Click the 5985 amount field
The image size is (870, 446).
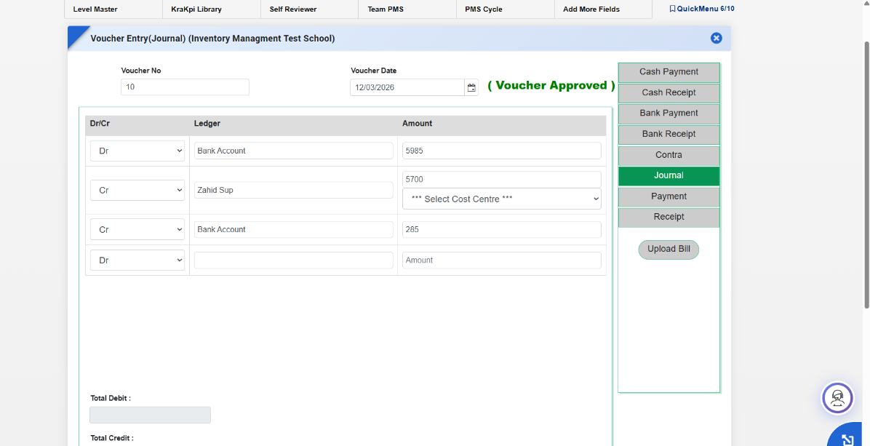tap(502, 151)
